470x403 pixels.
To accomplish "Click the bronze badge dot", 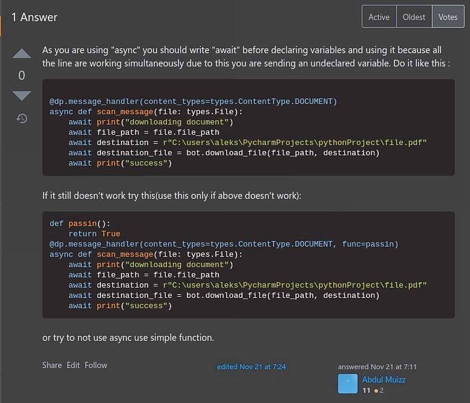I will [376, 391].
